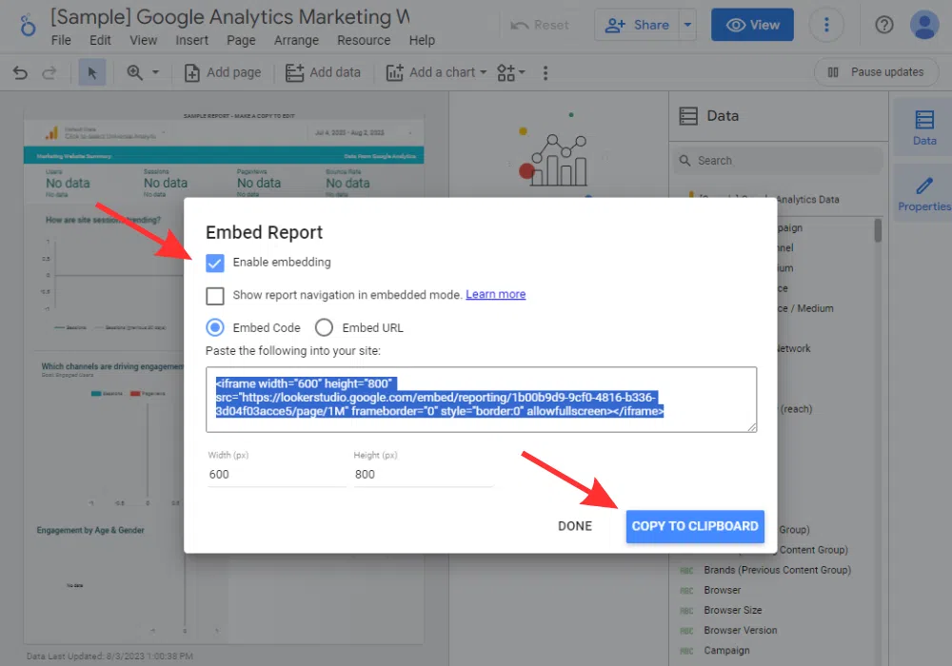
Task: Select the Embed URL radio button
Action: point(324,327)
